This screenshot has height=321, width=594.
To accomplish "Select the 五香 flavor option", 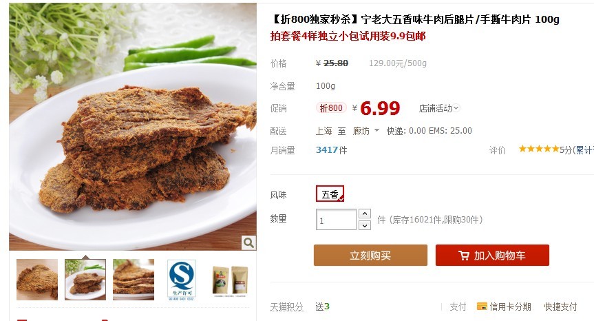I will 330,194.
